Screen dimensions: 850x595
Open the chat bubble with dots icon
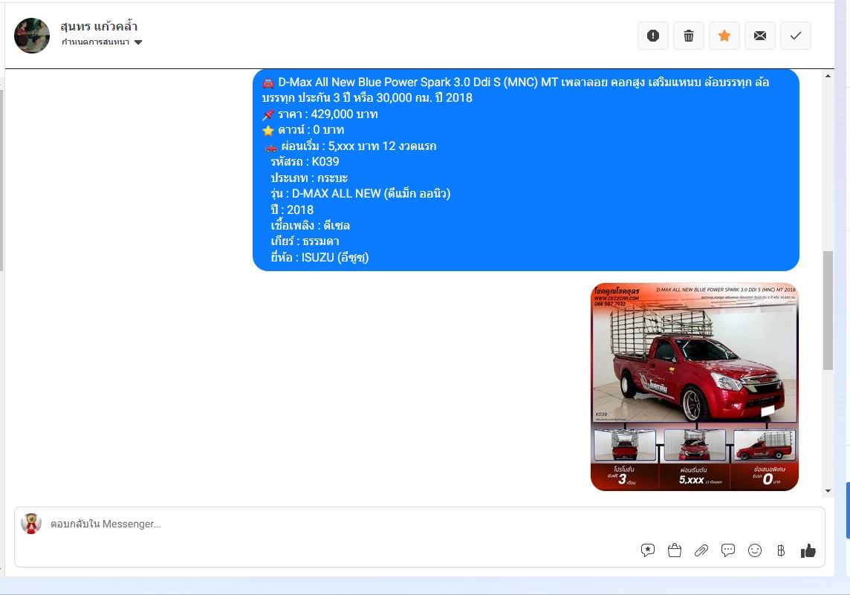point(728,550)
